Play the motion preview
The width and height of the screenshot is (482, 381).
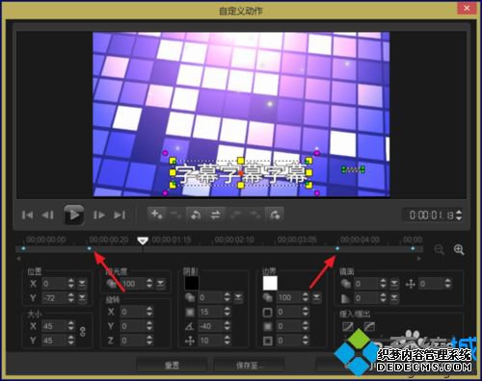73,215
